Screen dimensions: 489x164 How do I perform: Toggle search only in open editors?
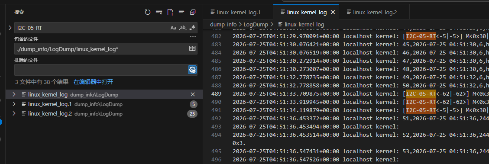[x=192, y=48]
